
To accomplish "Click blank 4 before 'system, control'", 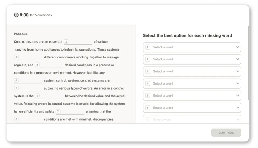I will point(28,81).
